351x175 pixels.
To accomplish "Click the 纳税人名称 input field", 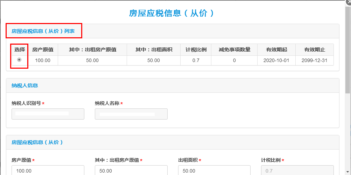I will tap(131, 114).
